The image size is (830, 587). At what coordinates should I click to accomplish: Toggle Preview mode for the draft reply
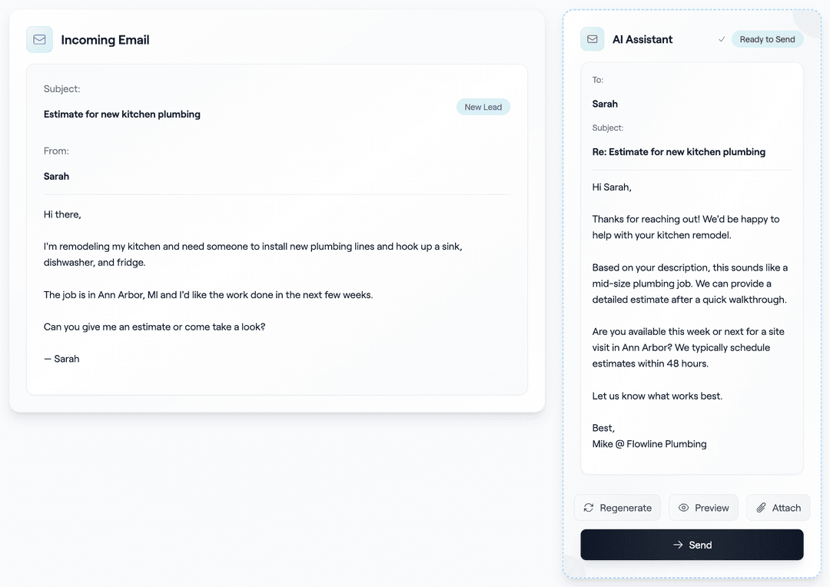coord(703,507)
